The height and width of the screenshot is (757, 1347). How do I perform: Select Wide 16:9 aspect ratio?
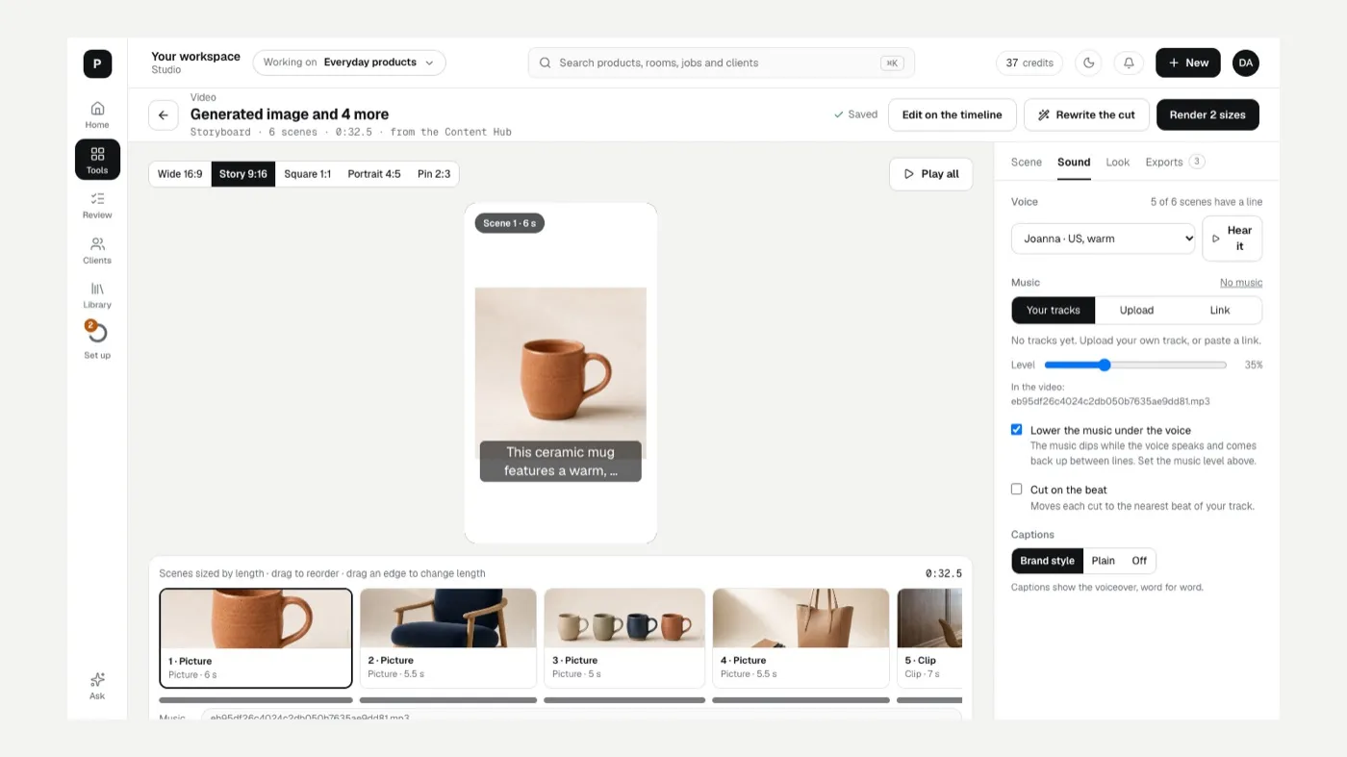pyautogui.click(x=180, y=174)
